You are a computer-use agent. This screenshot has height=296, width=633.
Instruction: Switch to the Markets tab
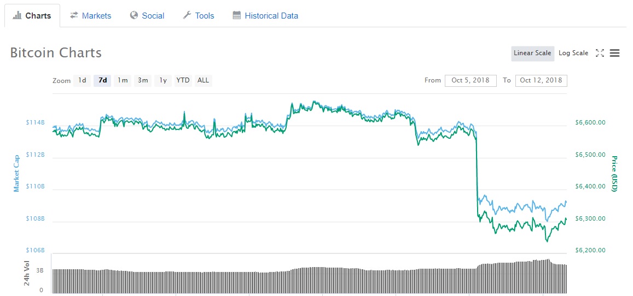pos(90,16)
